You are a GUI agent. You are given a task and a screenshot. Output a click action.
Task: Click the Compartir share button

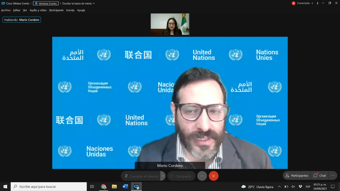pyautogui.click(x=181, y=176)
